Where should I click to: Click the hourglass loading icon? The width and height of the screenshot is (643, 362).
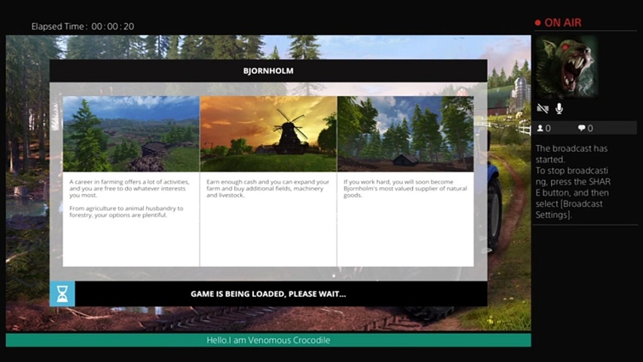click(x=62, y=294)
